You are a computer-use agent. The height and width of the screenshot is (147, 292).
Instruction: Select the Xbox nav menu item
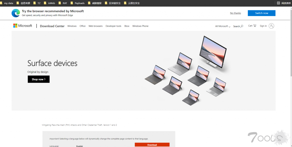pos(127,26)
